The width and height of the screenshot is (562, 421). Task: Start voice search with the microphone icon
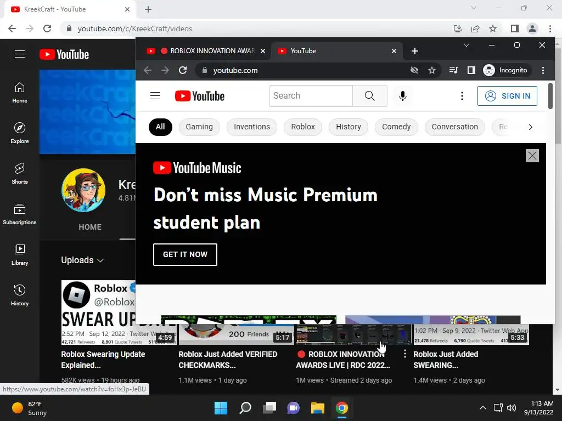(402, 96)
